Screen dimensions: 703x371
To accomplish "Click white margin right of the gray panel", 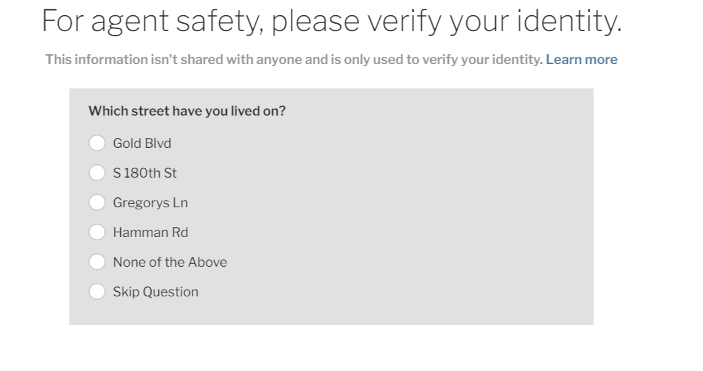I will 648,207.
